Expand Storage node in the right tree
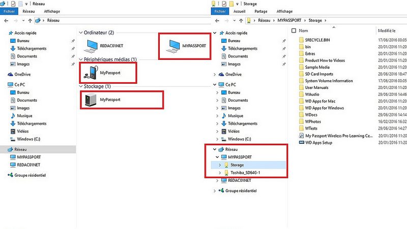The width and height of the screenshot is (407, 229). tap(220, 165)
